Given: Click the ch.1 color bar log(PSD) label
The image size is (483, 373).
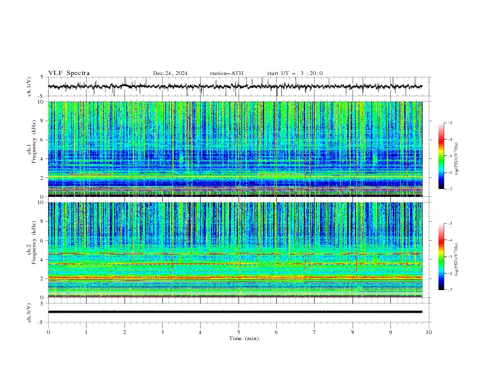Looking at the screenshot, I should pos(457,159).
